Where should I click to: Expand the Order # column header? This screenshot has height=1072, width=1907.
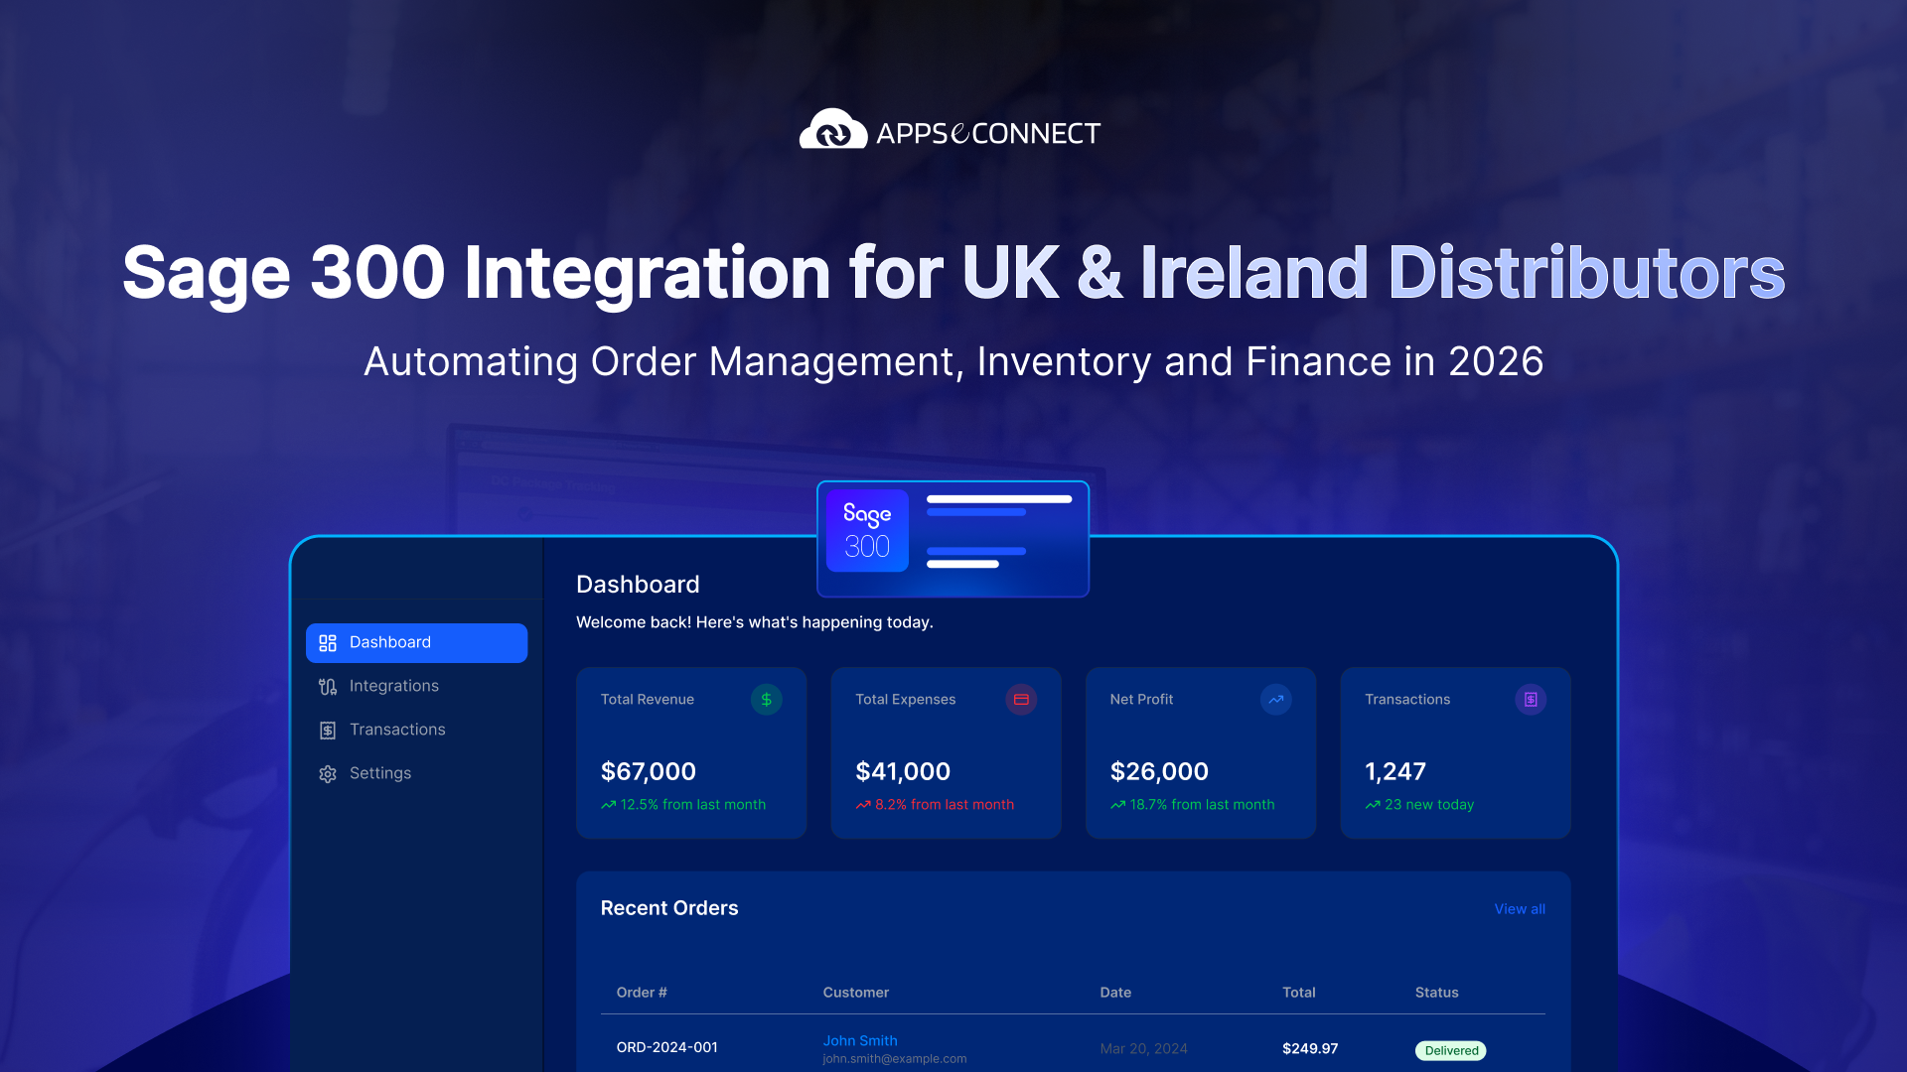pyautogui.click(x=642, y=992)
